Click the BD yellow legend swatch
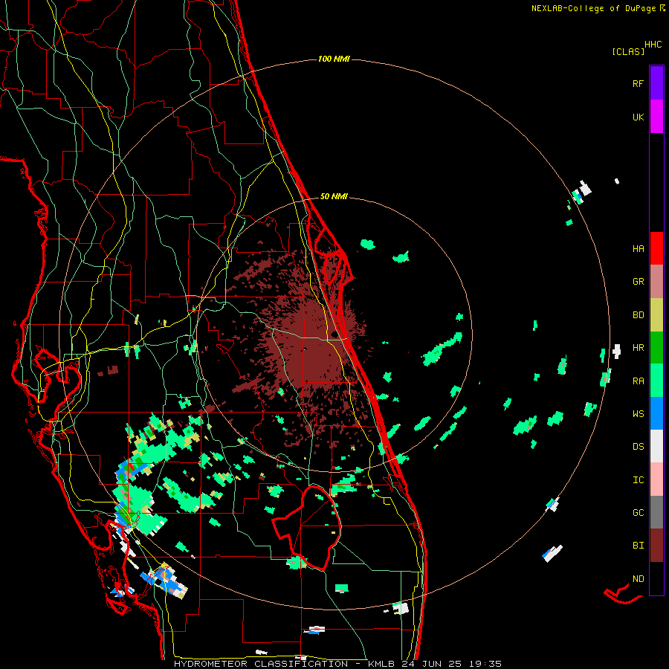Image resolution: width=669 pixels, height=669 pixels. click(656, 315)
